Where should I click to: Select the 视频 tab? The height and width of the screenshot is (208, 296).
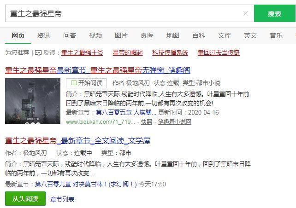tap(95, 35)
